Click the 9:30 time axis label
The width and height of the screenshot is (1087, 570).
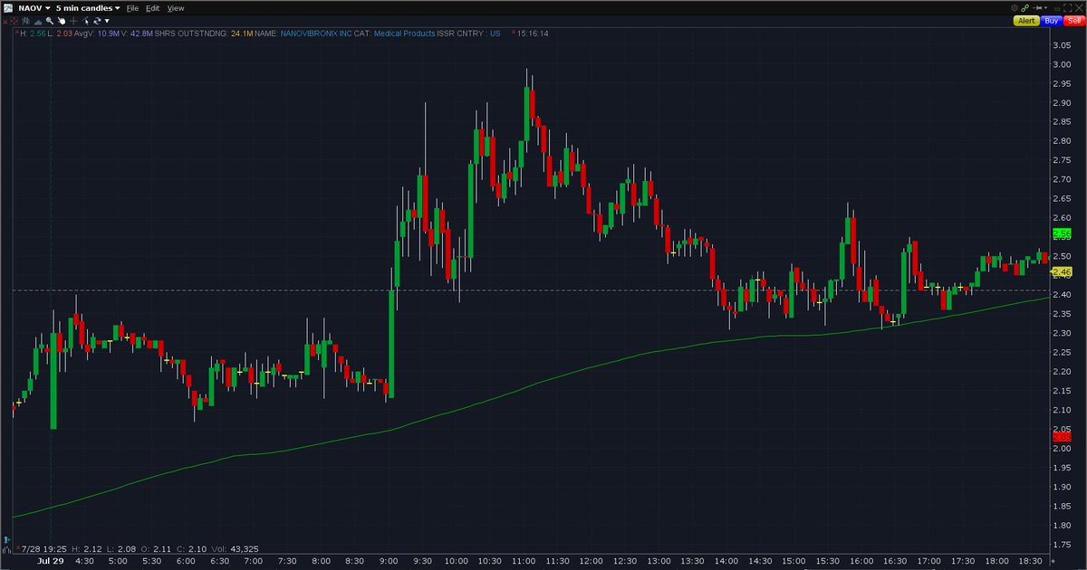tap(423, 561)
